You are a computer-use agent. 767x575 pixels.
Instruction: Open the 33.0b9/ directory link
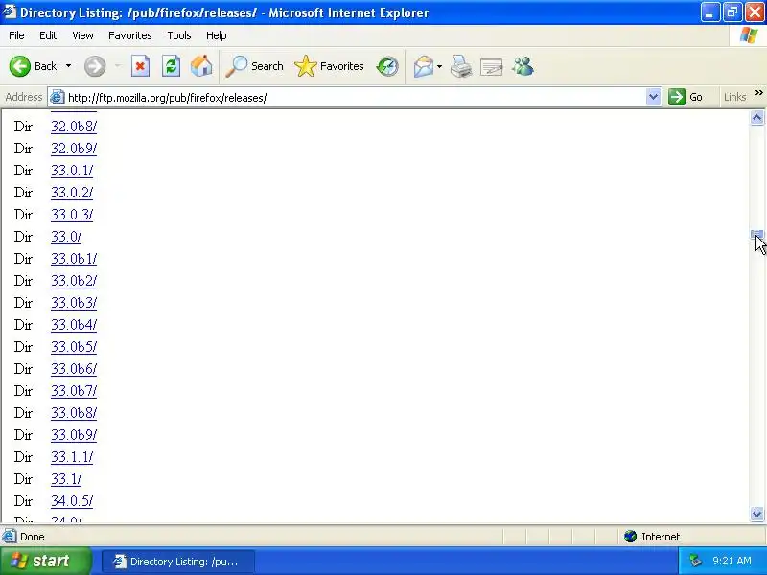[74, 435]
